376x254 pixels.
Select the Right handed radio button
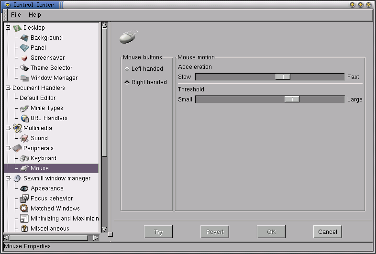[127, 82]
